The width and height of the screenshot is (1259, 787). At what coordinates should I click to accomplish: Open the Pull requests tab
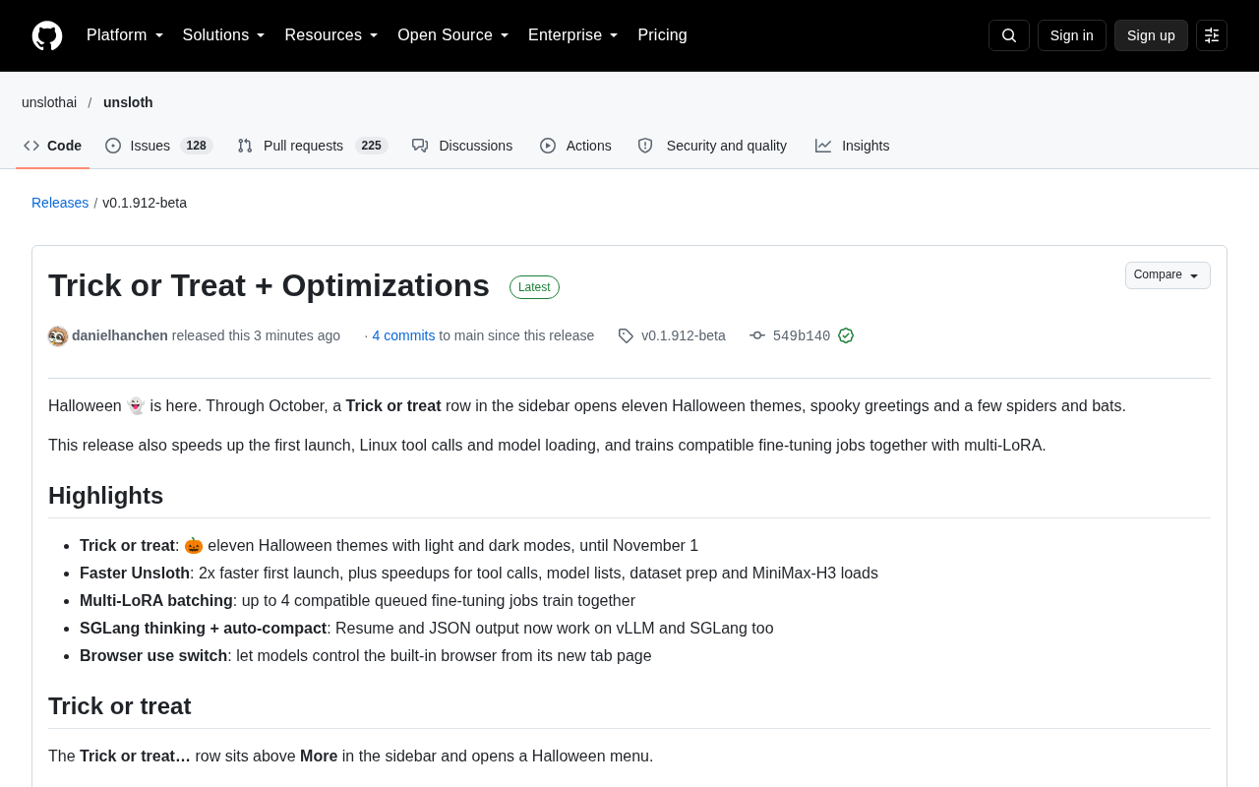(313, 146)
